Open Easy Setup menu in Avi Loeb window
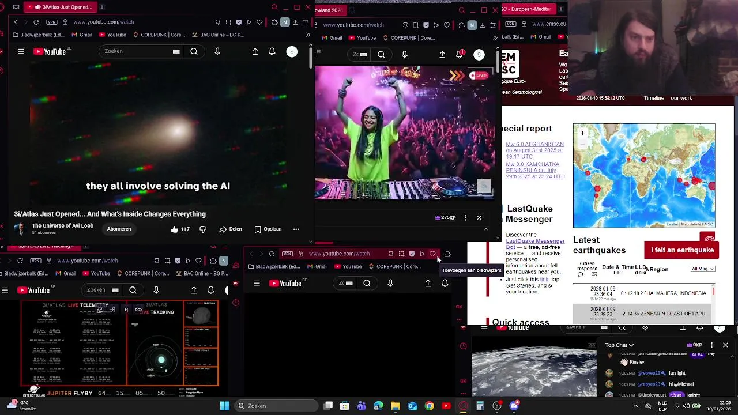This screenshot has height=415, width=738. [306, 22]
